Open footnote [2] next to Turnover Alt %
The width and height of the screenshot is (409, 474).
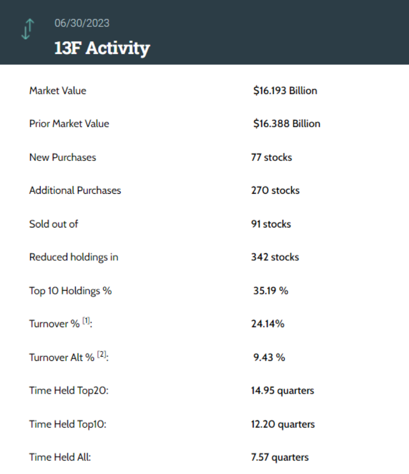pos(102,355)
